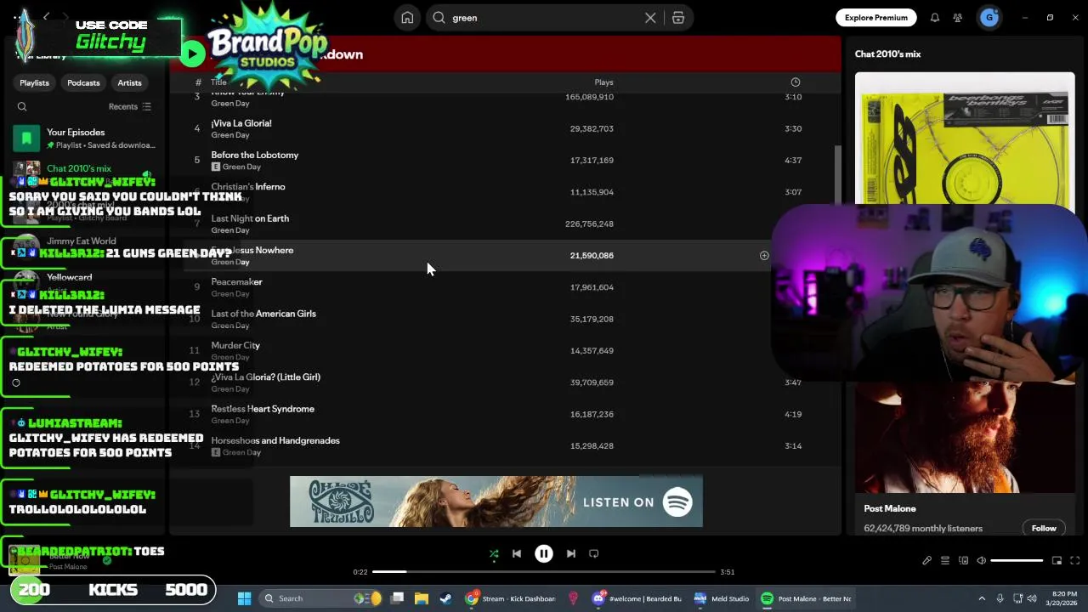Open the taskbar clock showing 8:20 PM
The image size is (1088, 612).
pyautogui.click(x=1065, y=598)
